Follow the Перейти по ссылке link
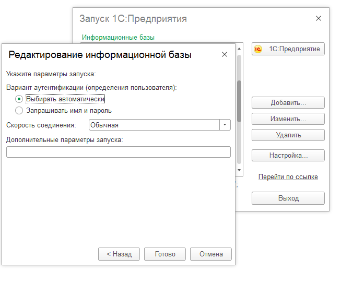341x282 pixels. (x=288, y=177)
